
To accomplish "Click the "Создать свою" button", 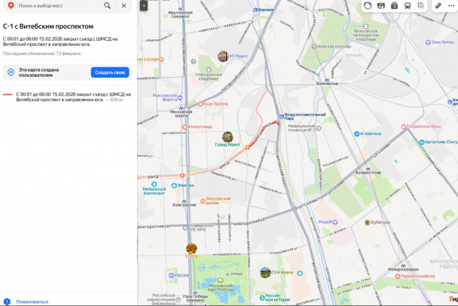I will [x=110, y=72].
